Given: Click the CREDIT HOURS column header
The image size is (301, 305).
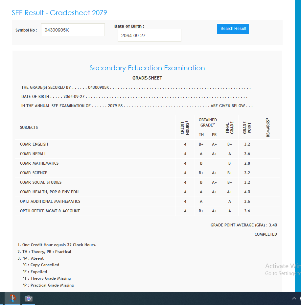Looking at the screenshot, I should point(185,128).
